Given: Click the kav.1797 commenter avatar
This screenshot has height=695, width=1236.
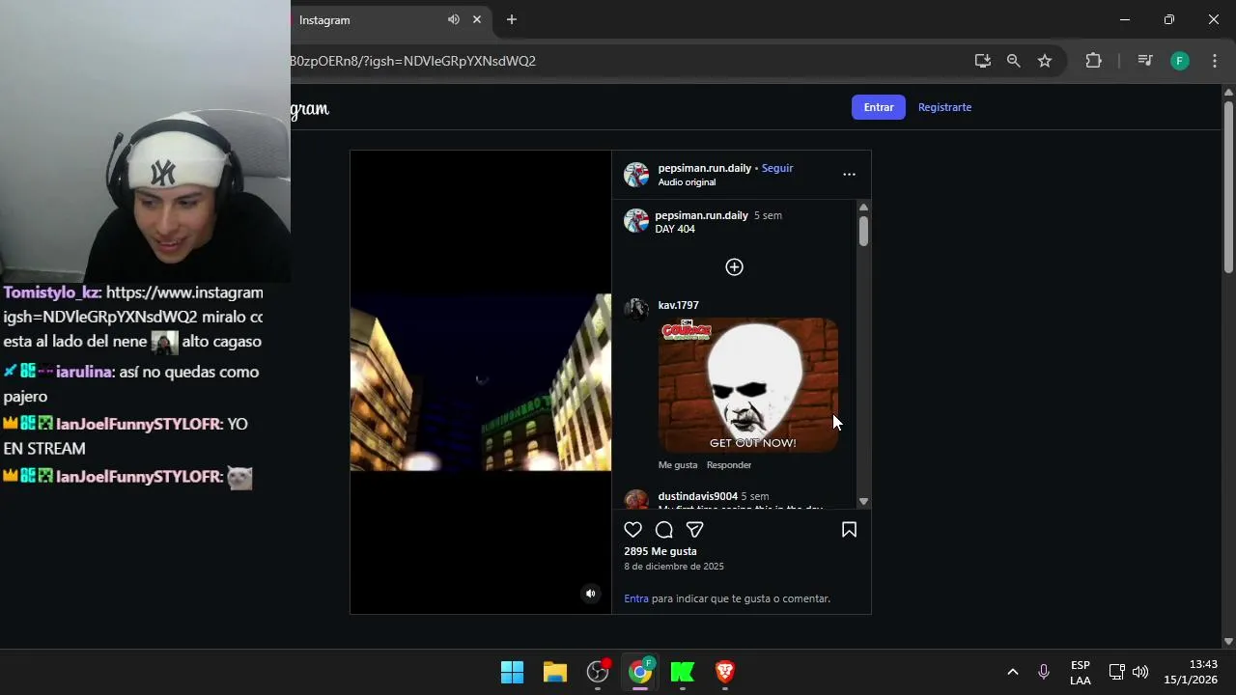Looking at the screenshot, I should click(x=636, y=309).
